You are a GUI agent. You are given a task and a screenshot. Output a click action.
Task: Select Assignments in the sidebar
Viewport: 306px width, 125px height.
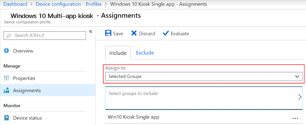[48, 90]
